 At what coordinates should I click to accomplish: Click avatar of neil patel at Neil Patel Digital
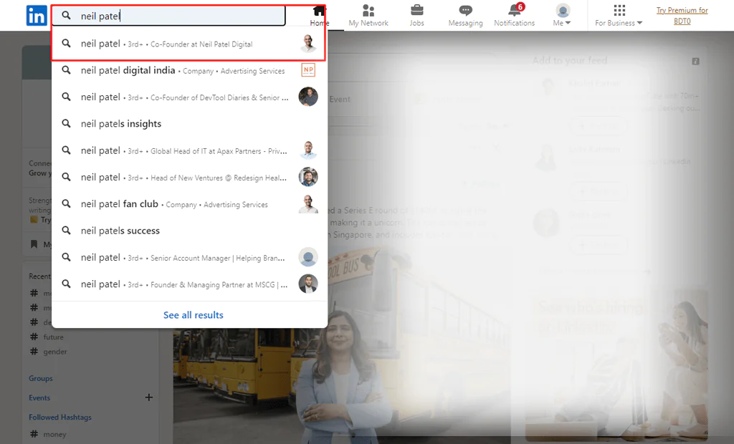coord(308,44)
